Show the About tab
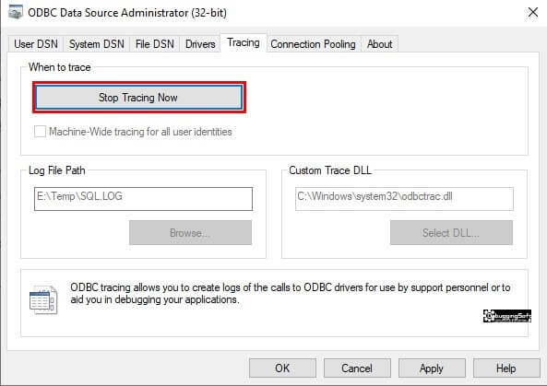Viewport: 547px width, 386px height. (379, 44)
